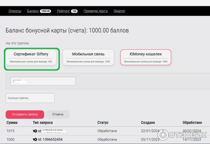Viewport: 210px width, 144px height.
Task: Click the Сумма column header
Action: pos(12,123)
